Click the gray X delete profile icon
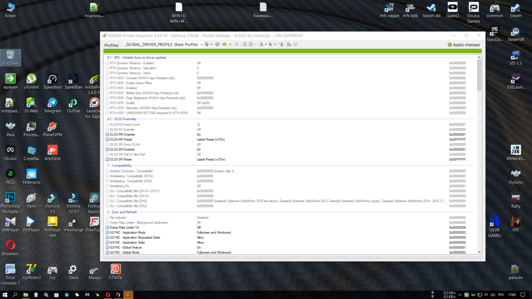This screenshot has width=532, height=299. (237, 45)
